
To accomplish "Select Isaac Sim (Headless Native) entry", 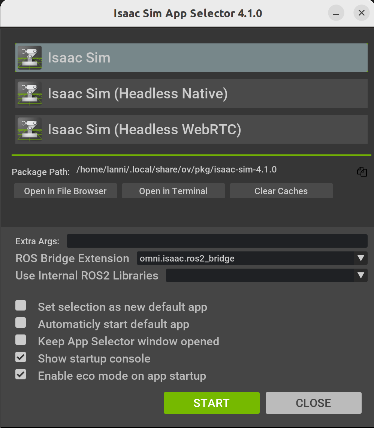I will [x=191, y=94].
